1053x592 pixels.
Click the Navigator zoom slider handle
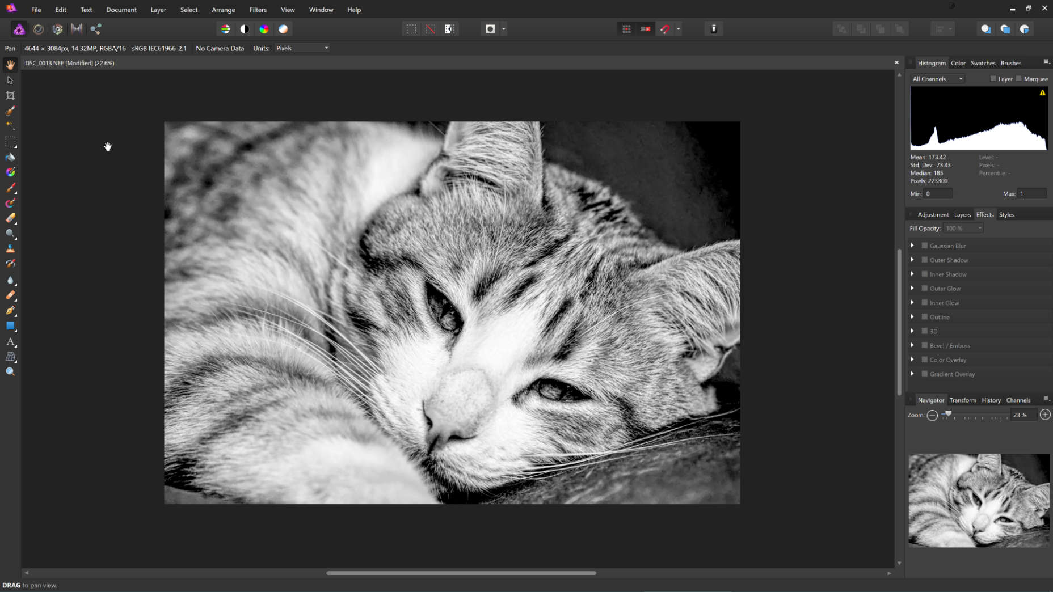point(948,414)
